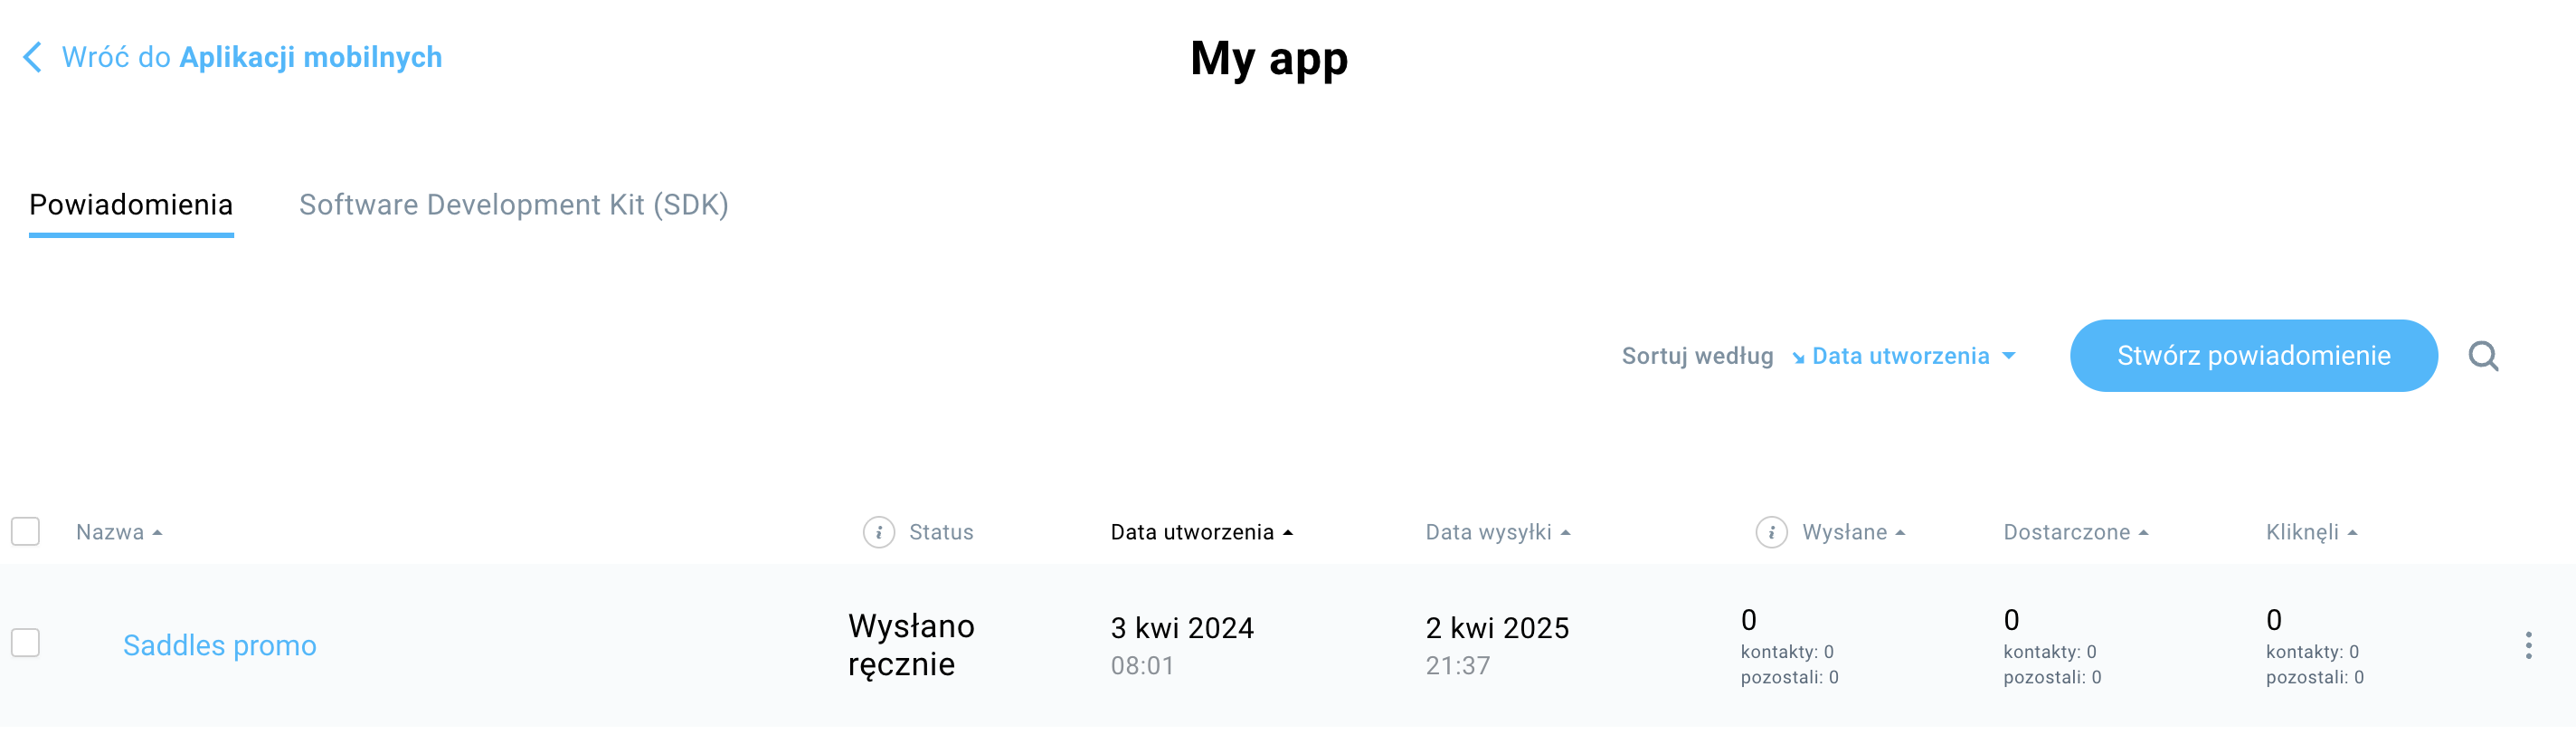The width and height of the screenshot is (2576, 744).
Task: Toggle the select-all notifications checkbox
Action: (x=25, y=530)
